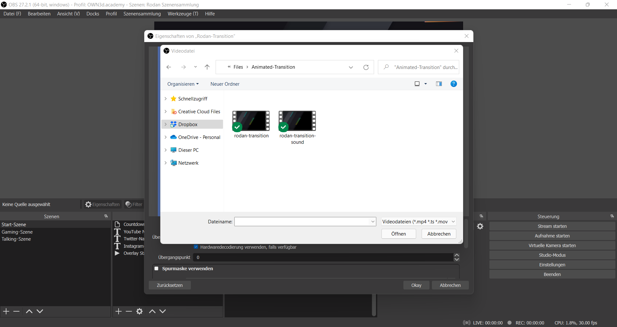Image resolution: width=617 pixels, height=327 pixels.
Task: Add a new scene with plus icon
Action: (6, 311)
